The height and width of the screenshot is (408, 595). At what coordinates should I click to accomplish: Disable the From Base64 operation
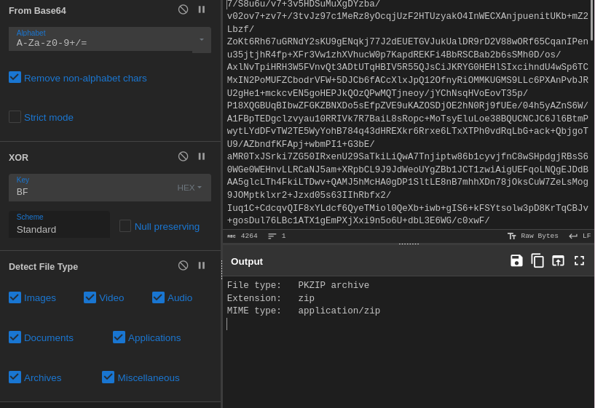pos(183,9)
